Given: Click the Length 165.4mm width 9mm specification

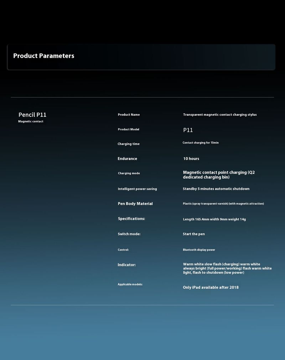Looking at the screenshot, I should point(214,219).
